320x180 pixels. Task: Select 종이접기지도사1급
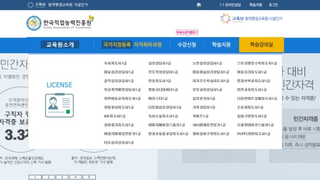click(119, 125)
